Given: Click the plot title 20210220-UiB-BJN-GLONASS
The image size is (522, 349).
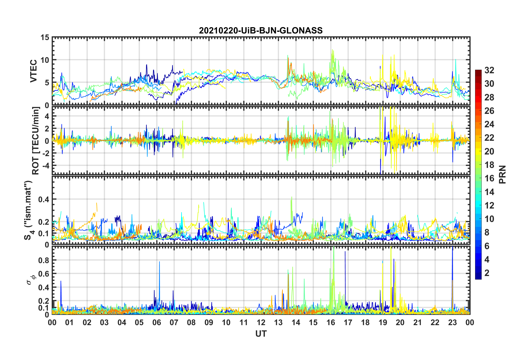Looking at the screenshot, I should (261, 30).
